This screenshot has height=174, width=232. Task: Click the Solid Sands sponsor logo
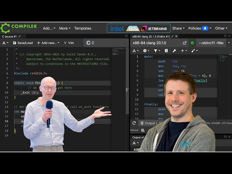(x=133, y=29)
